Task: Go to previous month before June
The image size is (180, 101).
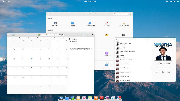Action: point(42,35)
